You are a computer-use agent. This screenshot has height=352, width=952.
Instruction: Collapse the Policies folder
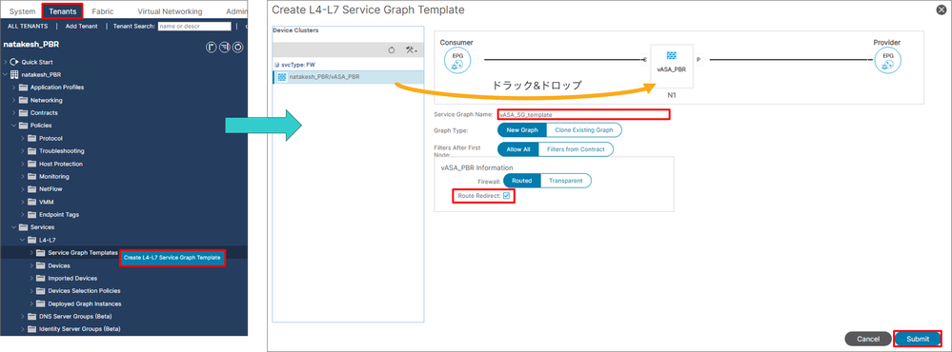click(x=14, y=126)
